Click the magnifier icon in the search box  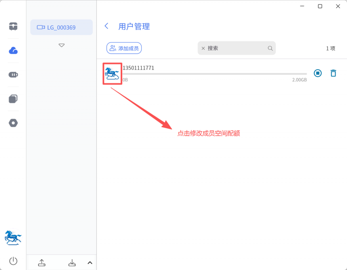[x=270, y=48]
